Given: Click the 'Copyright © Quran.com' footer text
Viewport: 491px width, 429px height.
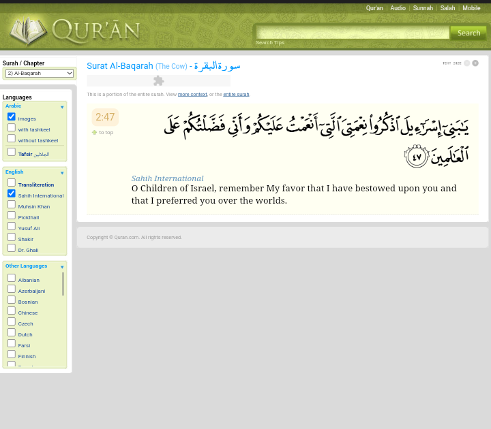Looking at the screenshot, I should pyautogui.click(x=134, y=238).
